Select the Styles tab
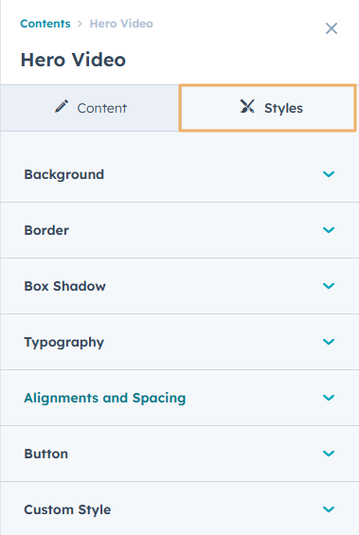The image size is (359, 535). point(268,108)
